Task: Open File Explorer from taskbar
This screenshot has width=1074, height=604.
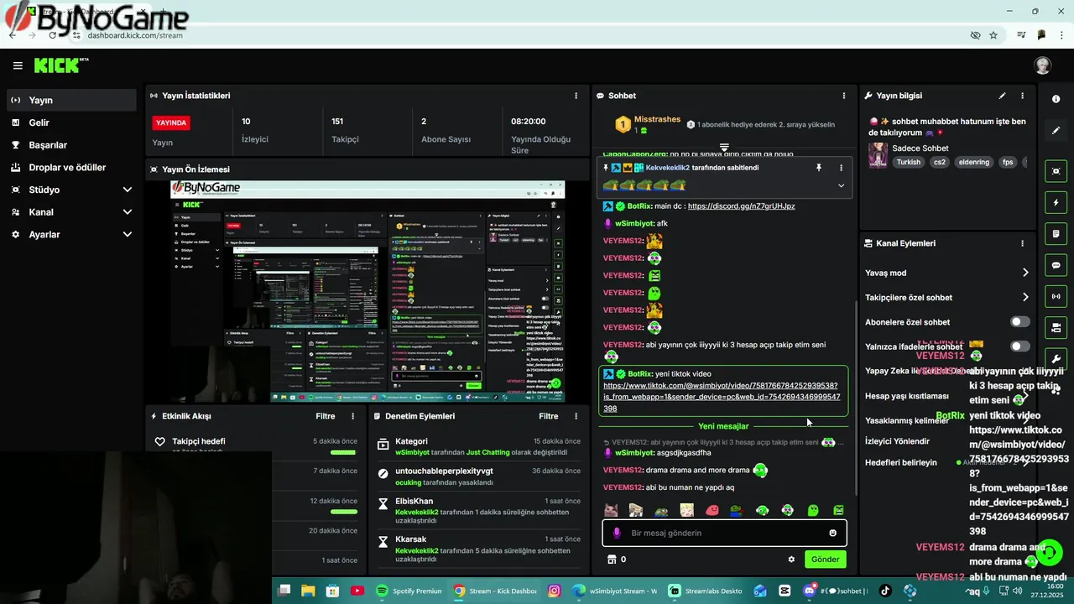Action: click(x=308, y=591)
